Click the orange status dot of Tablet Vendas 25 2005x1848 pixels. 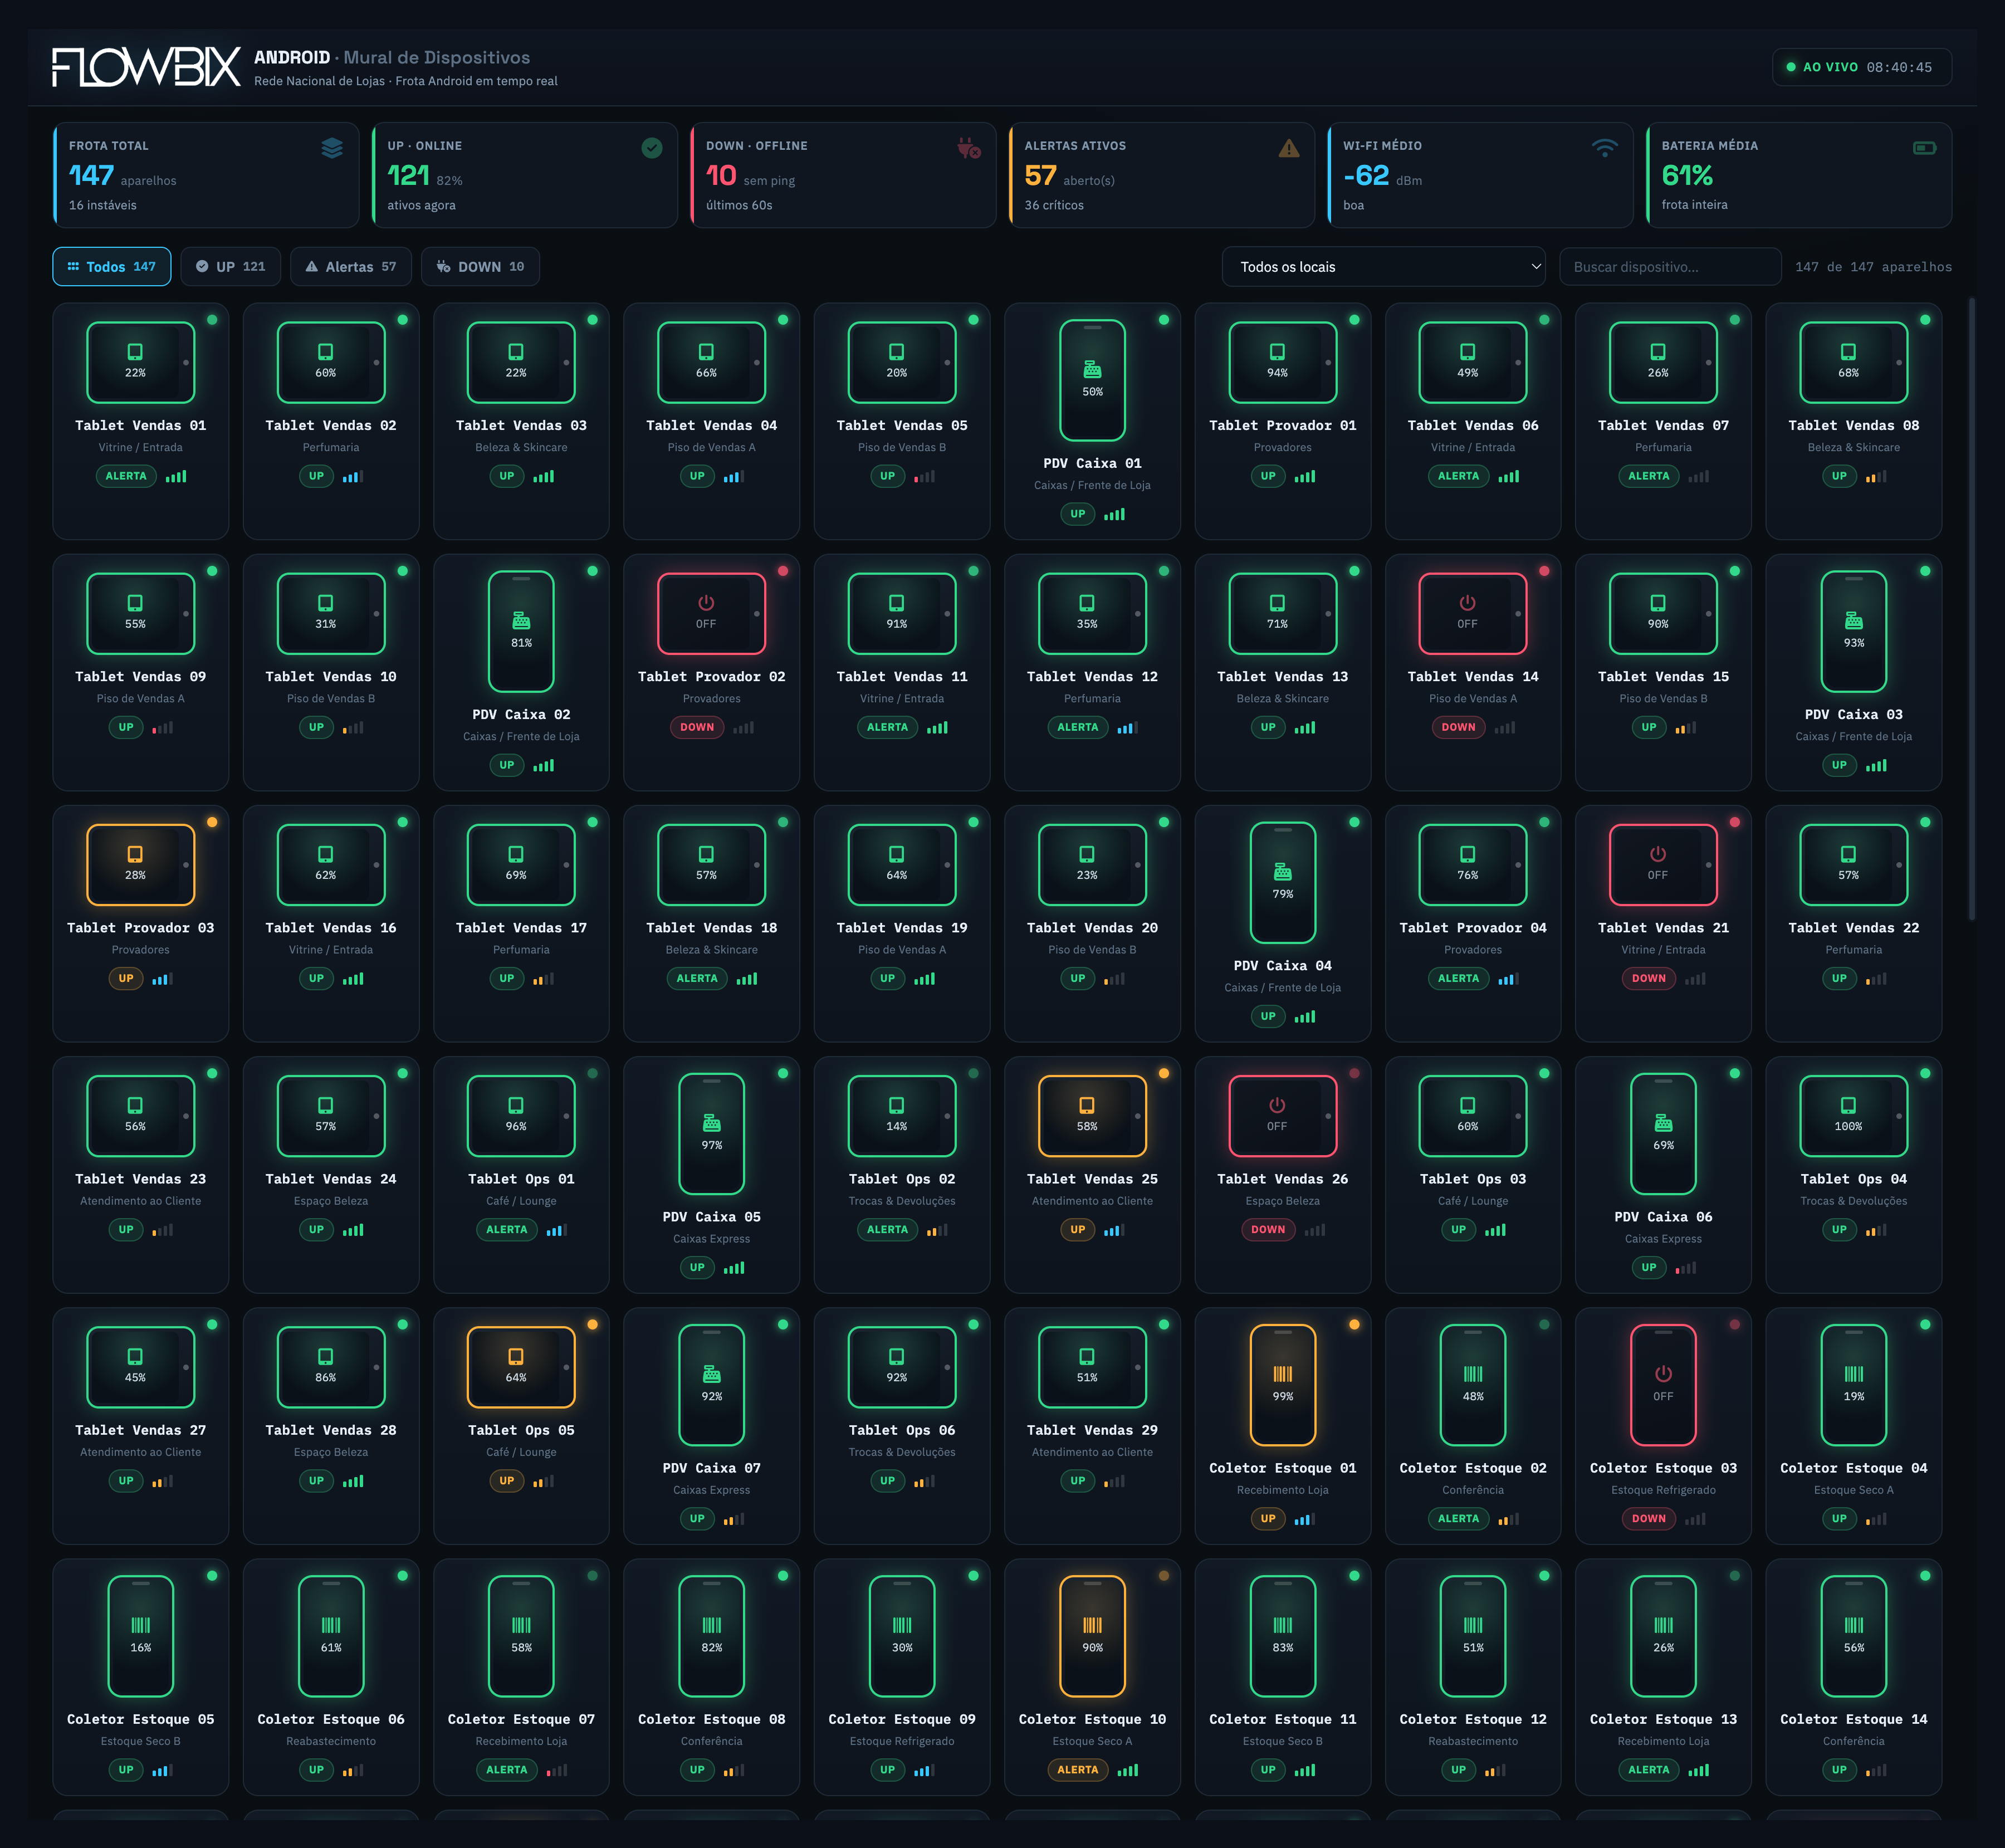pyautogui.click(x=1163, y=1073)
